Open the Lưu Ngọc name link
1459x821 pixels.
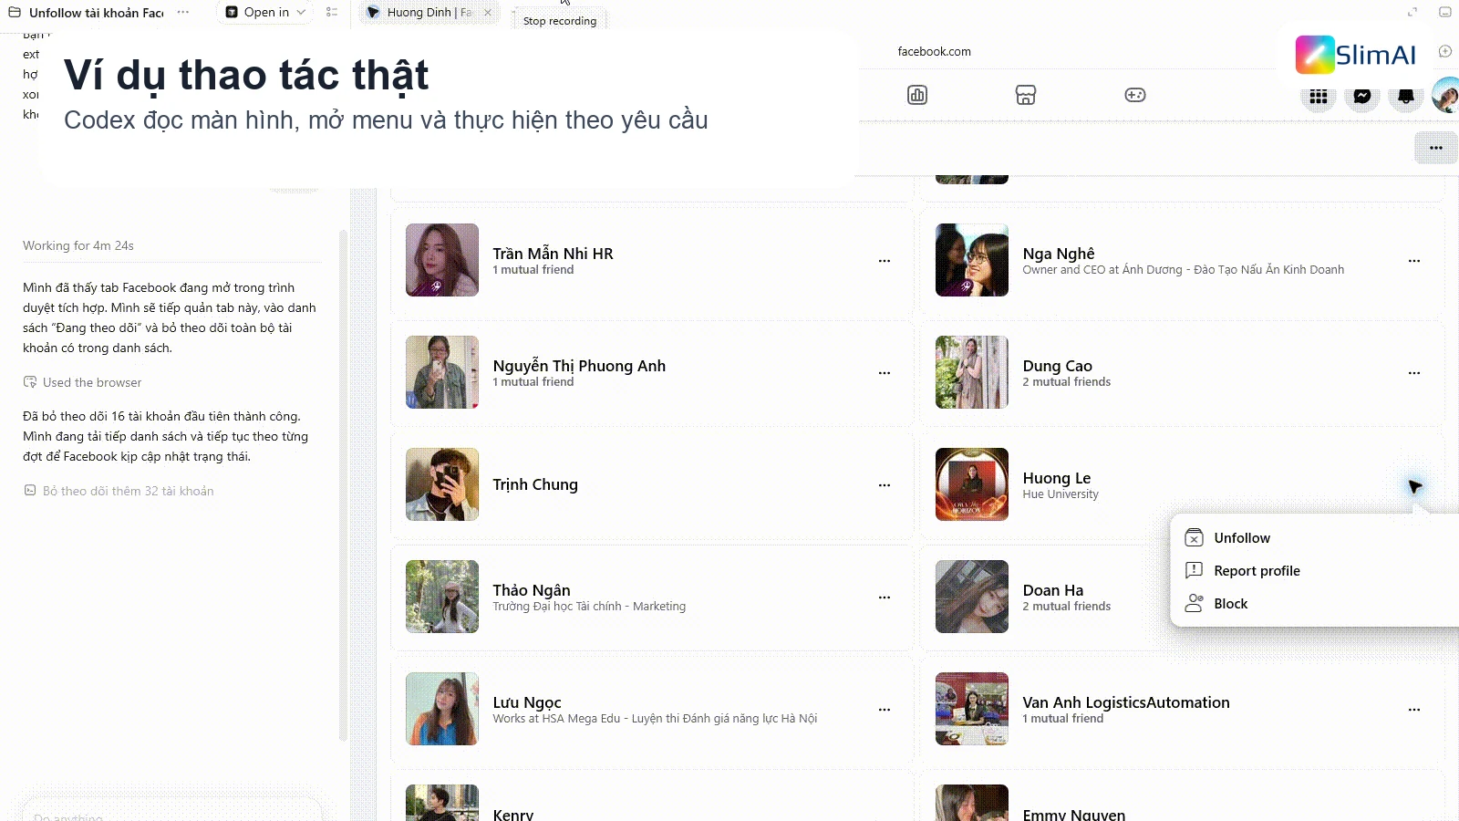[527, 702]
